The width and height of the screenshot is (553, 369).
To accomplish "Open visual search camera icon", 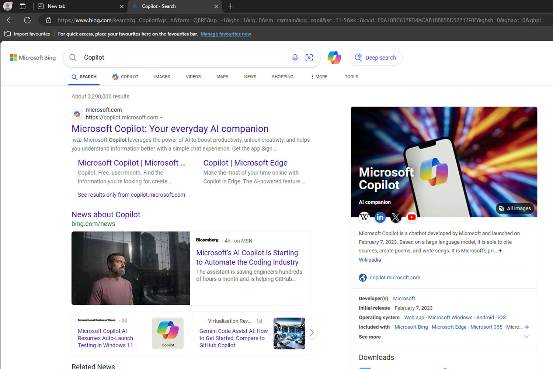I will pyautogui.click(x=309, y=58).
